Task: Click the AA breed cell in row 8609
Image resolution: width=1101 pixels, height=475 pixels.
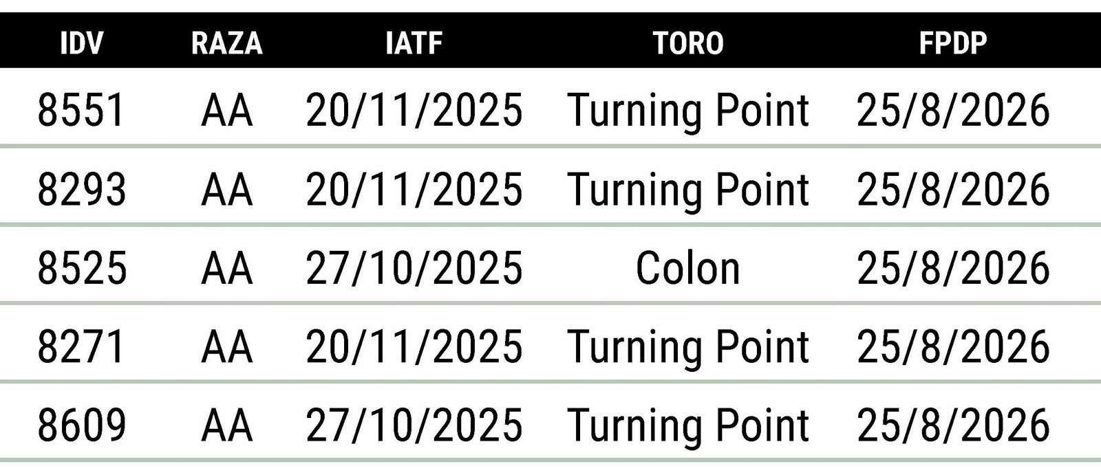Action: (x=227, y=425)
